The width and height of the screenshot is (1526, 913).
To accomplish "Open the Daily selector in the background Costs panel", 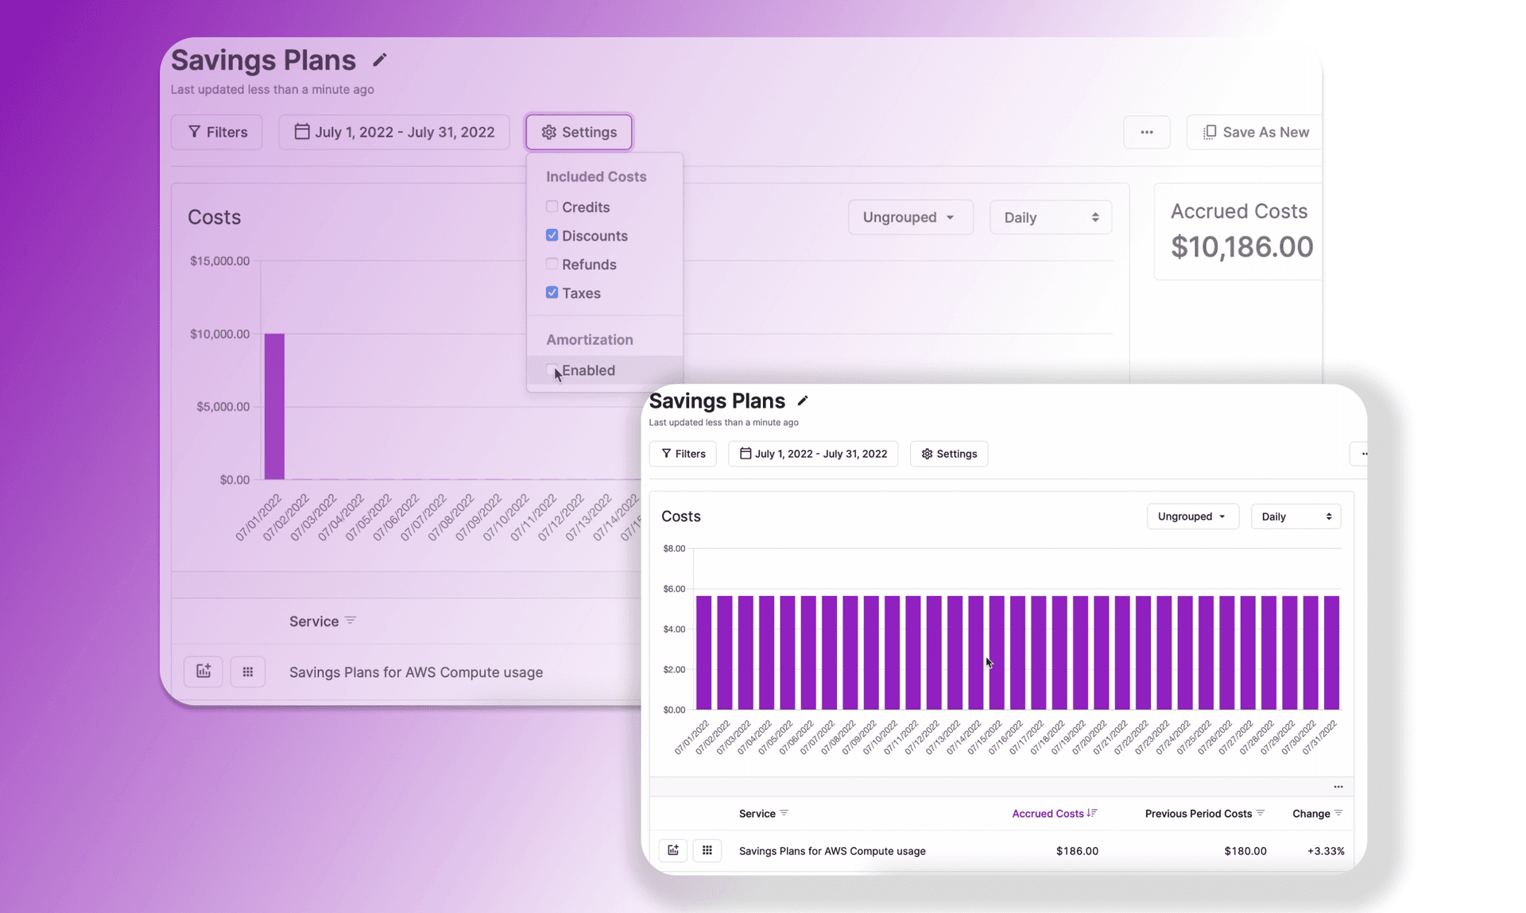I will tap(1050, 217).
